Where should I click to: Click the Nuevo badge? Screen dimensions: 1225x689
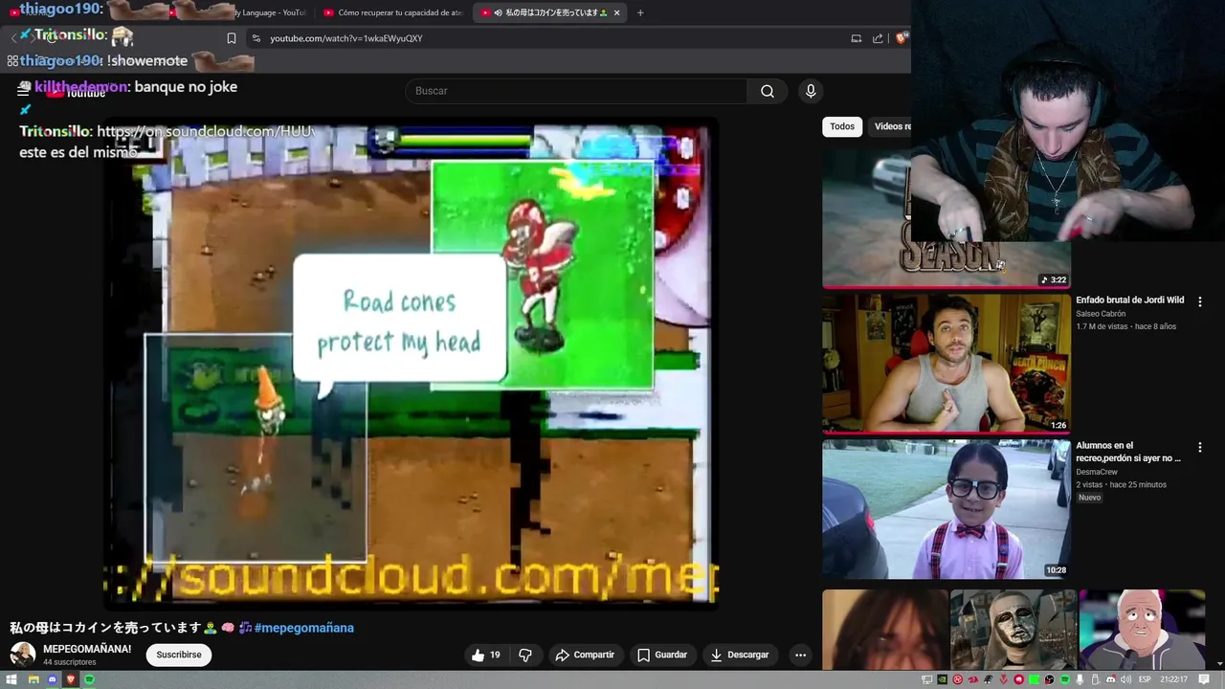[1090, 498]
